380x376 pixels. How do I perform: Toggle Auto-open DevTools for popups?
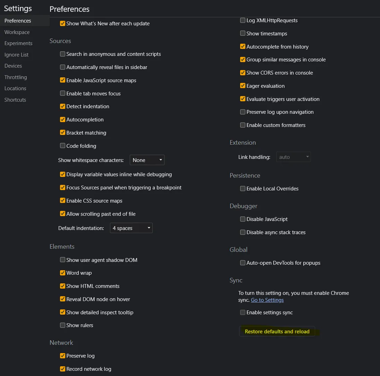pyautogui.click(x=243, y=263)
